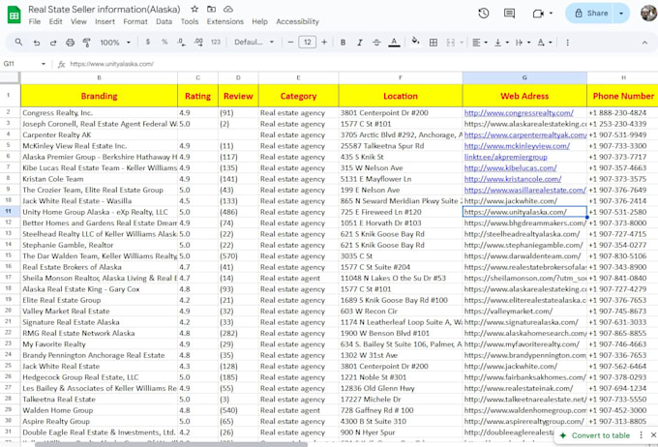Open the comments panel icon
The image size is (658, 447).
tap(509, 14)
